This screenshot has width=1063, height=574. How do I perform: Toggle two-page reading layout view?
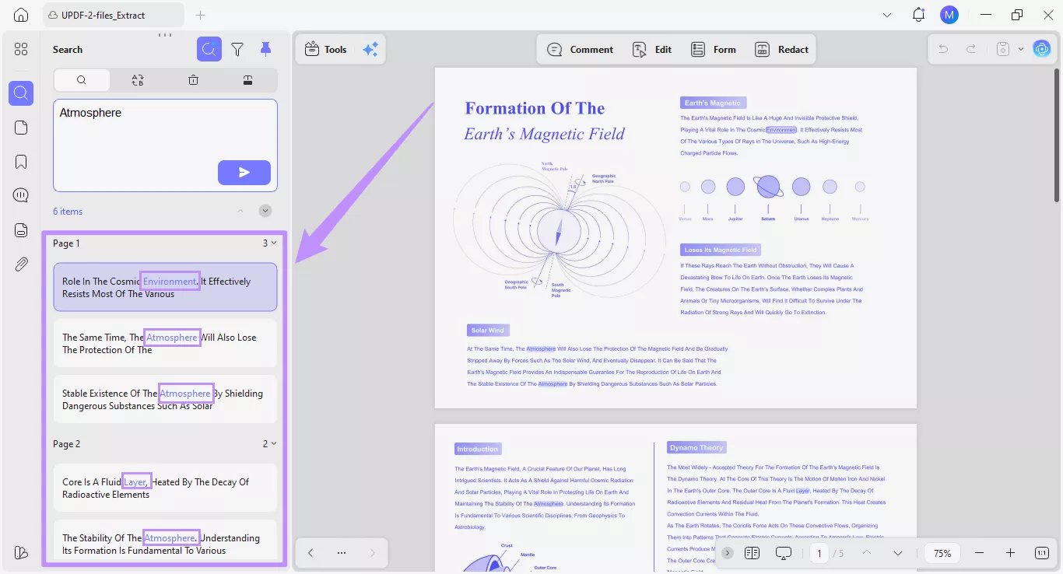(x=752, y=553)
